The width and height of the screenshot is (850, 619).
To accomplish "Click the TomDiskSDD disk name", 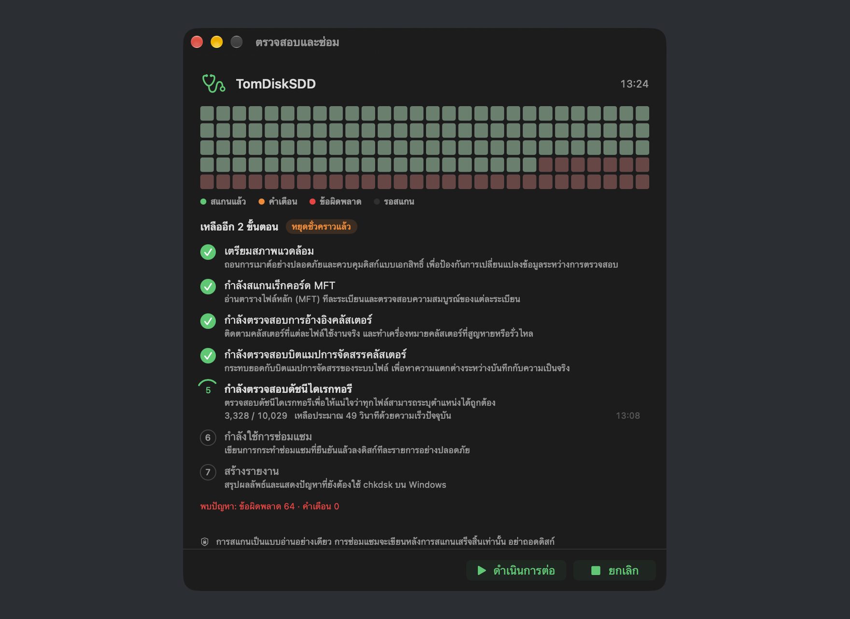I will (276, 84).
